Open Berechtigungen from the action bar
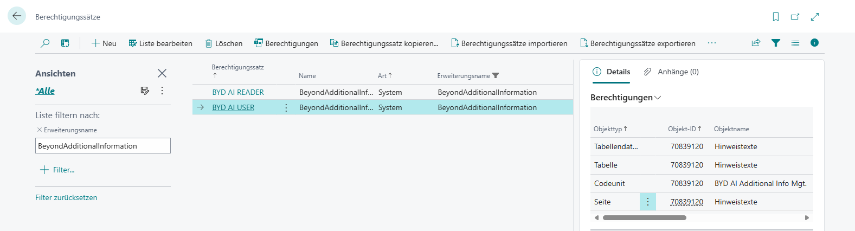855x231 pixels. point(286,43)
